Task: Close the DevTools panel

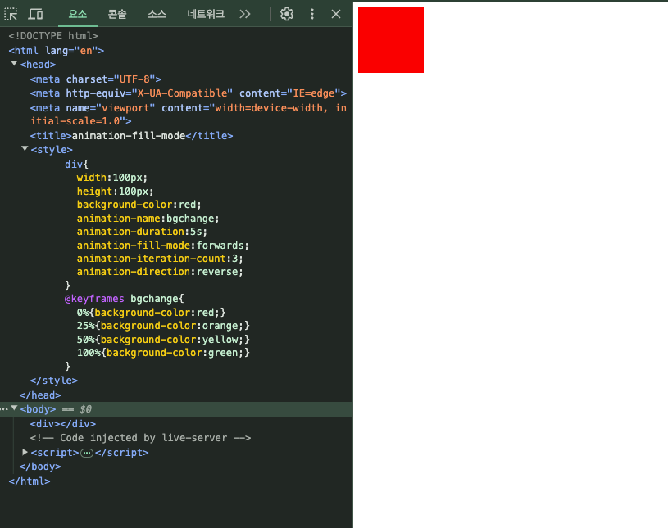Action: [336, 14]
